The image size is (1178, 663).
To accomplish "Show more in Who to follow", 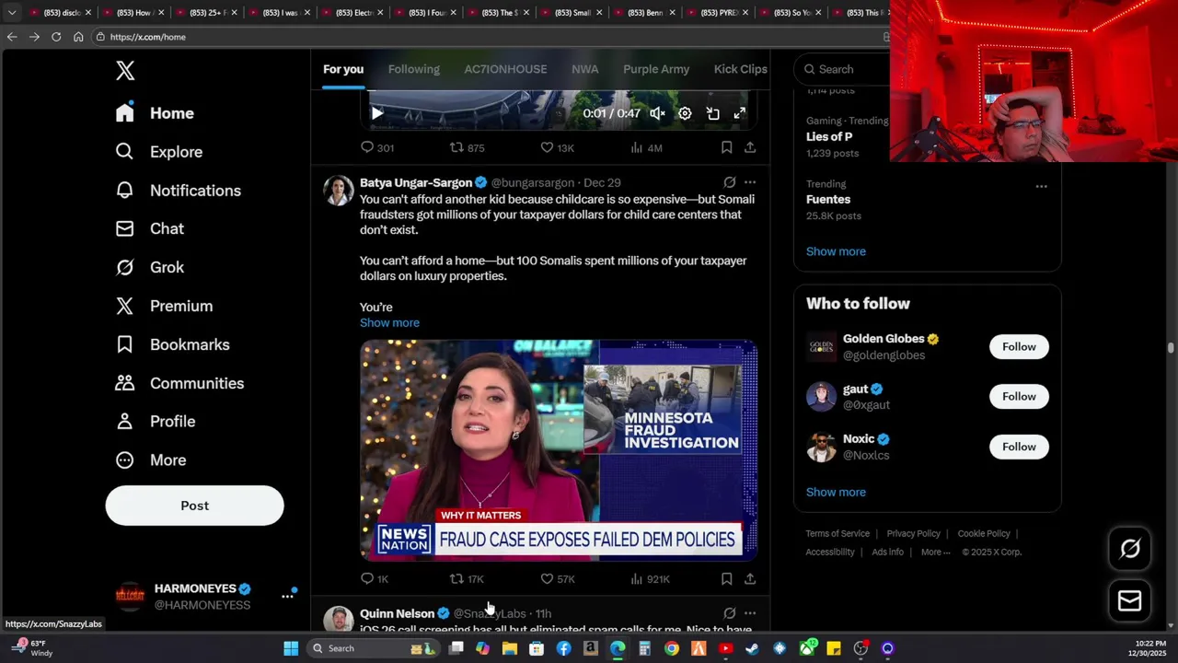I will 836,492.
